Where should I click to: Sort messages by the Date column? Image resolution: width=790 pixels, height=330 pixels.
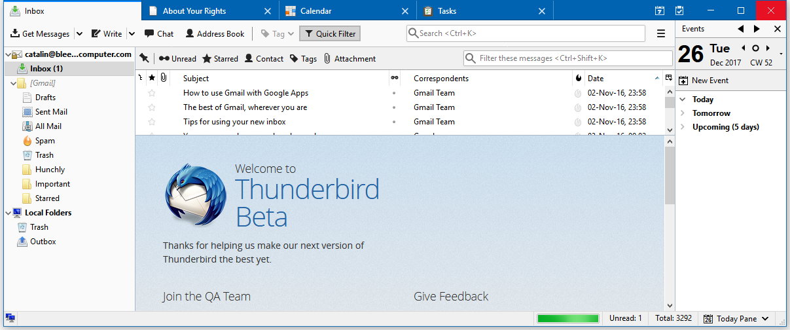click(623, 79)
